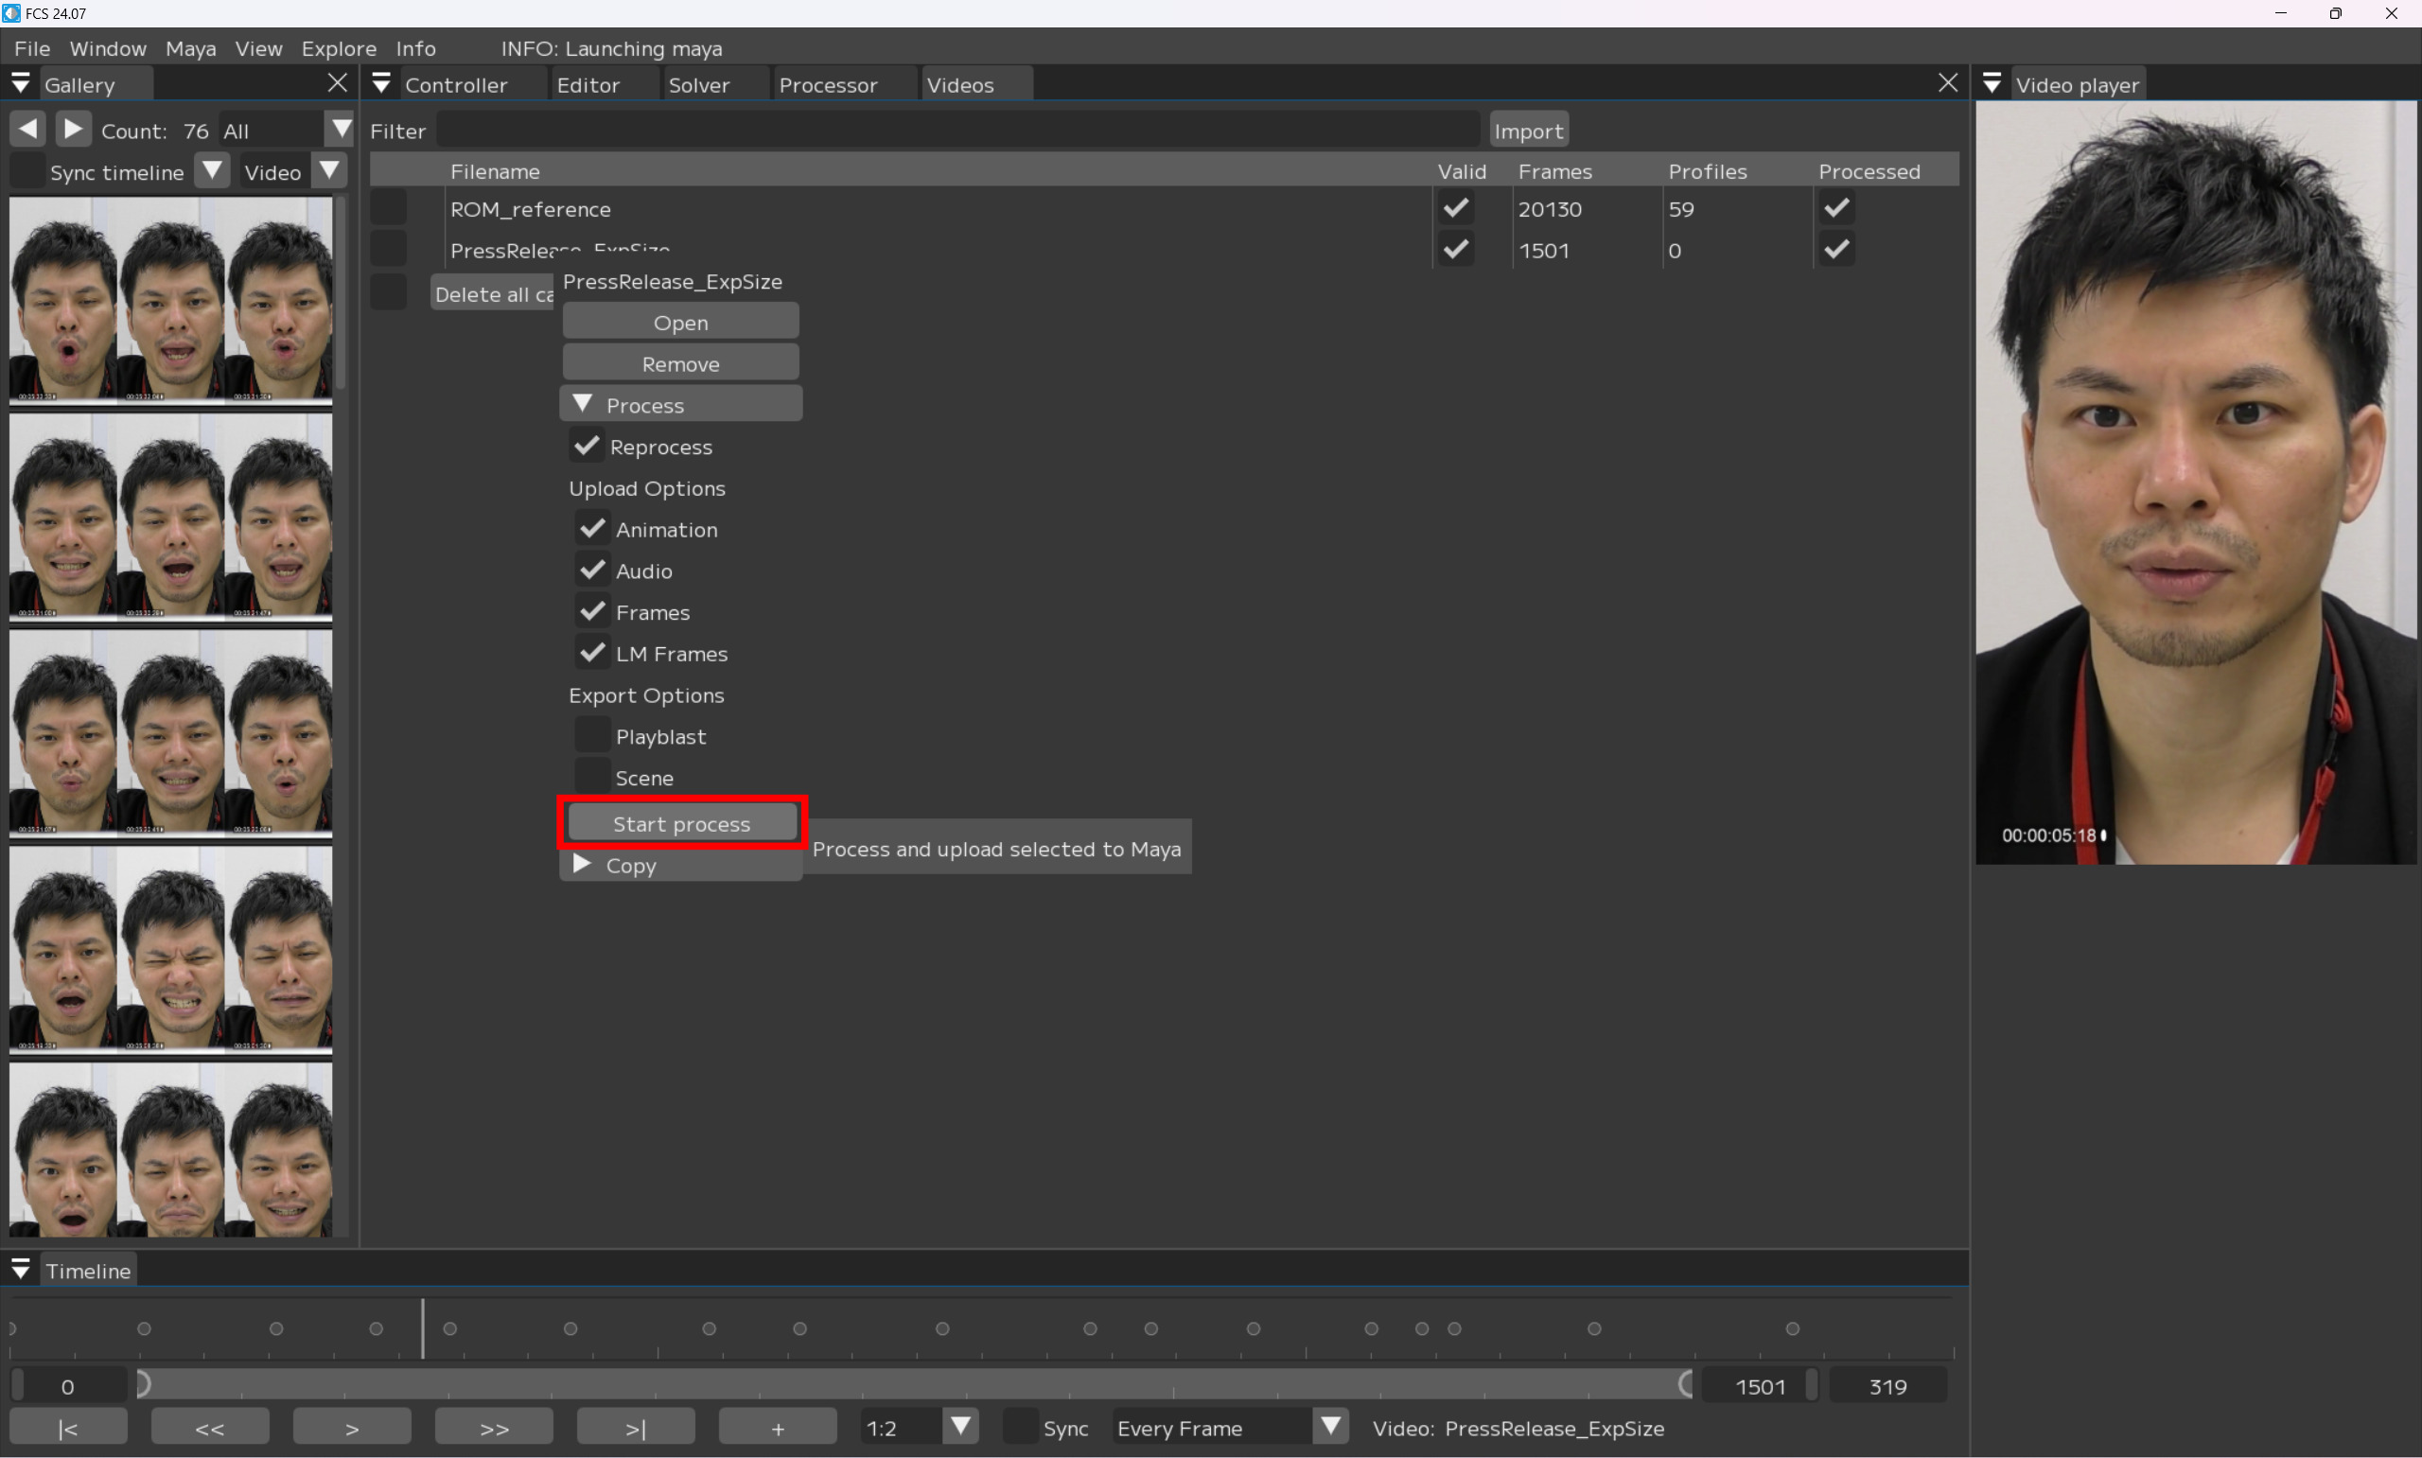Open the Every Frame dropdown
2422x1458 pixels.
point(1331,1427)
